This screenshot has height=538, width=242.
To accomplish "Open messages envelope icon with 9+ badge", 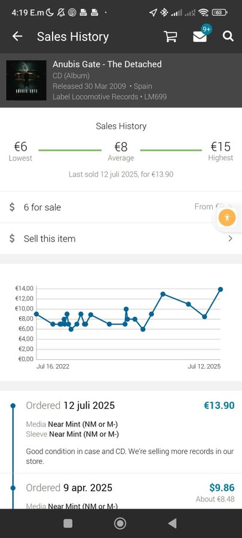I will pos(200,36).
